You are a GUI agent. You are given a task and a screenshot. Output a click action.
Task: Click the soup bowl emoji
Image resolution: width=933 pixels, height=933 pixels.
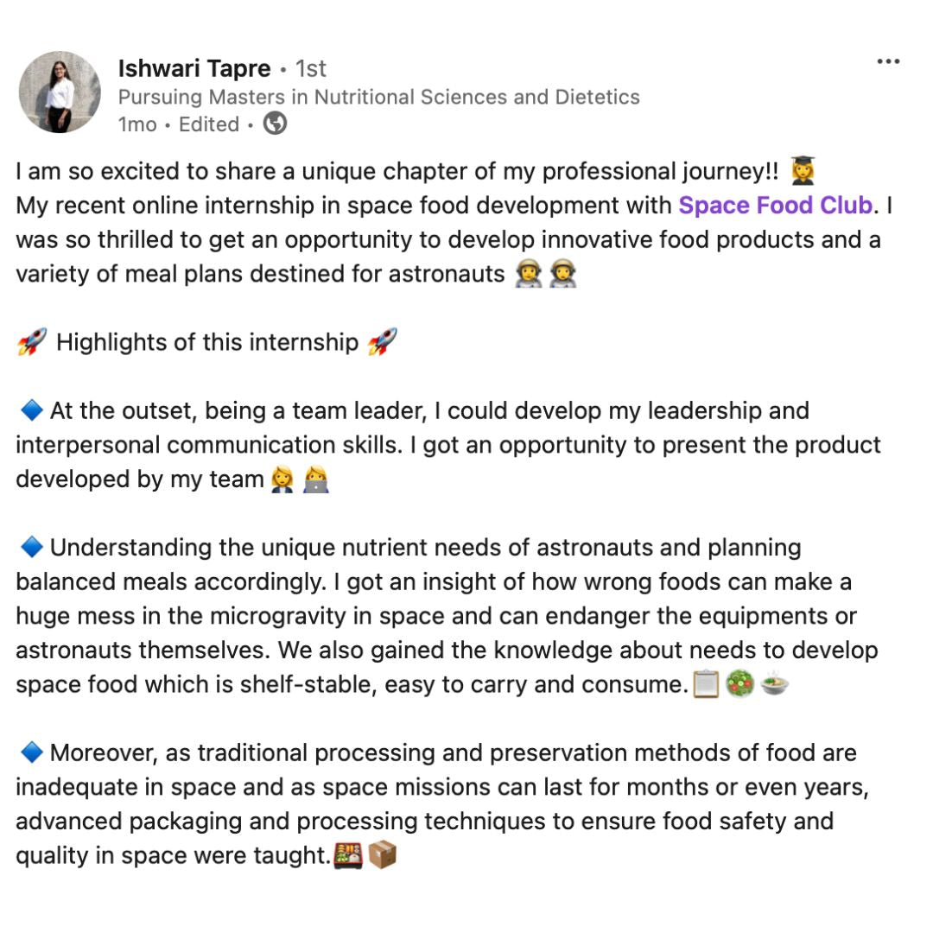point(775,685)
